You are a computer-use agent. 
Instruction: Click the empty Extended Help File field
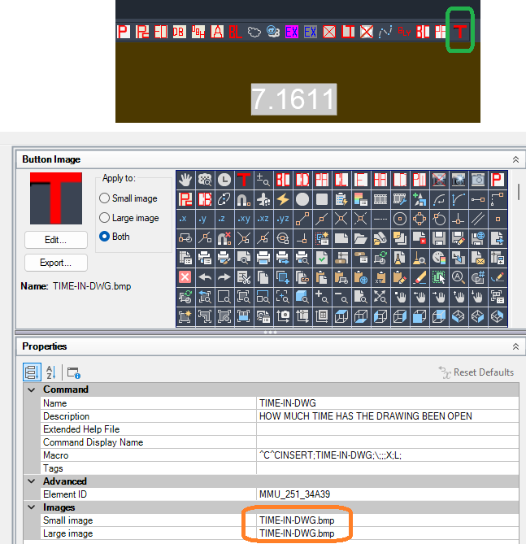click(x=388, y=429)
